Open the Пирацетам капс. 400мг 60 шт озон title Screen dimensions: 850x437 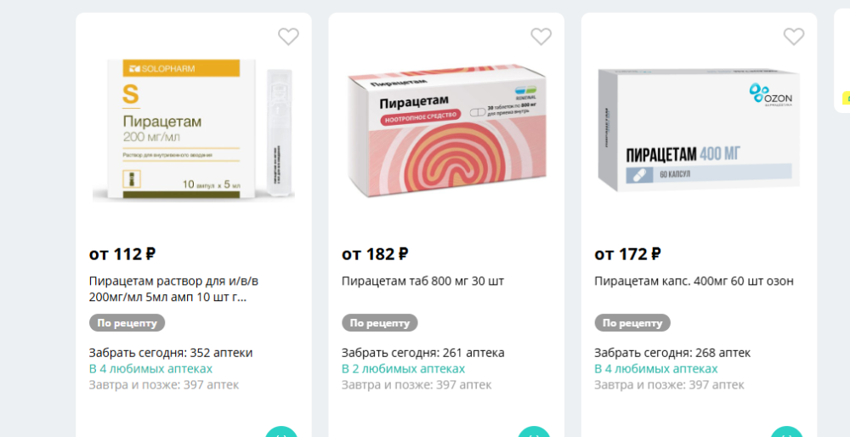coord(694,281)
